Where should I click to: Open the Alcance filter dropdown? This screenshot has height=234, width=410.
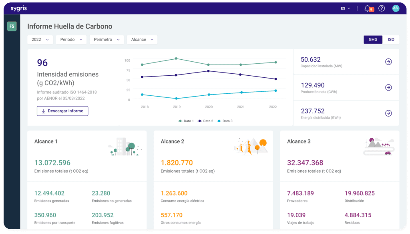pos(142,40)
